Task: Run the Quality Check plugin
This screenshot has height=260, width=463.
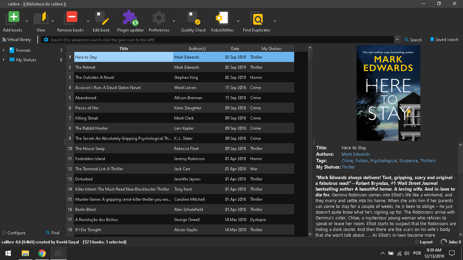Action: click(x=194, y=18)
